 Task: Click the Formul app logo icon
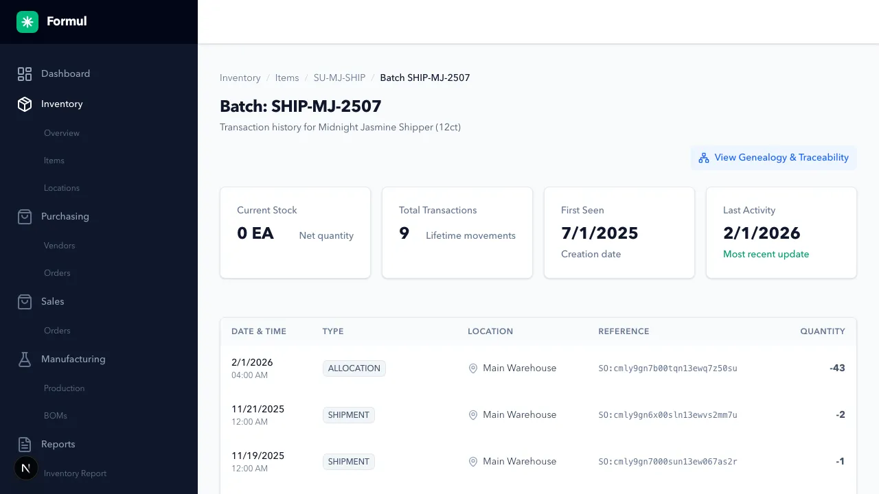(27, 21)
